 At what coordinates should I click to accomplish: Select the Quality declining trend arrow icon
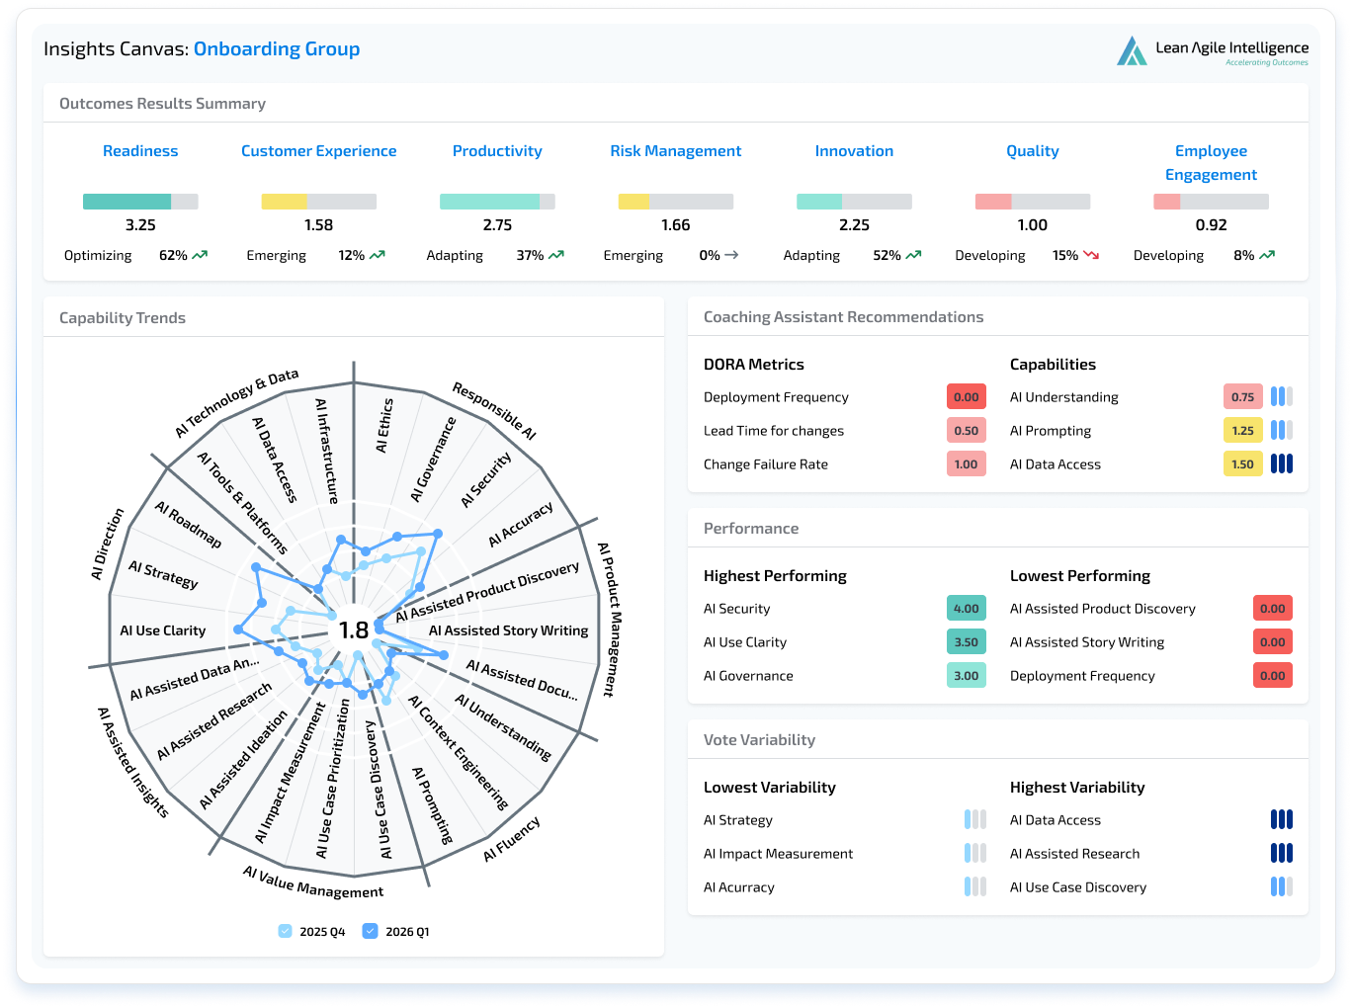pos(1090,255)
